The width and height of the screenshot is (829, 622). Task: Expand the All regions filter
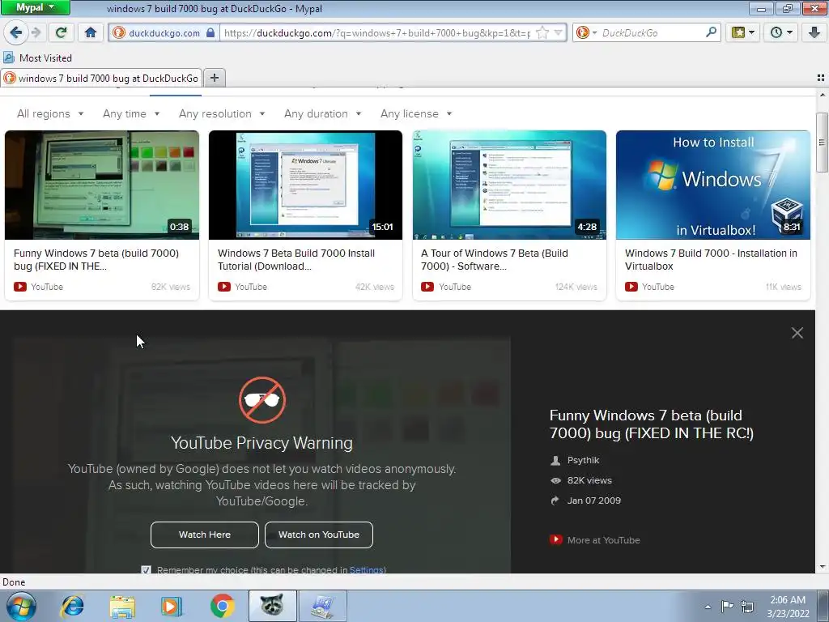tap(50, 113)
